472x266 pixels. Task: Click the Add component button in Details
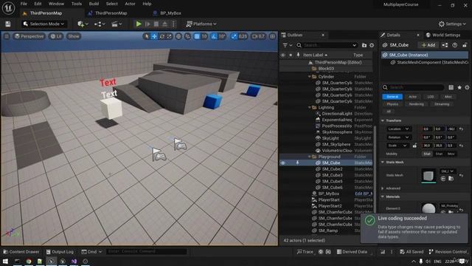[x=428, y=45]
